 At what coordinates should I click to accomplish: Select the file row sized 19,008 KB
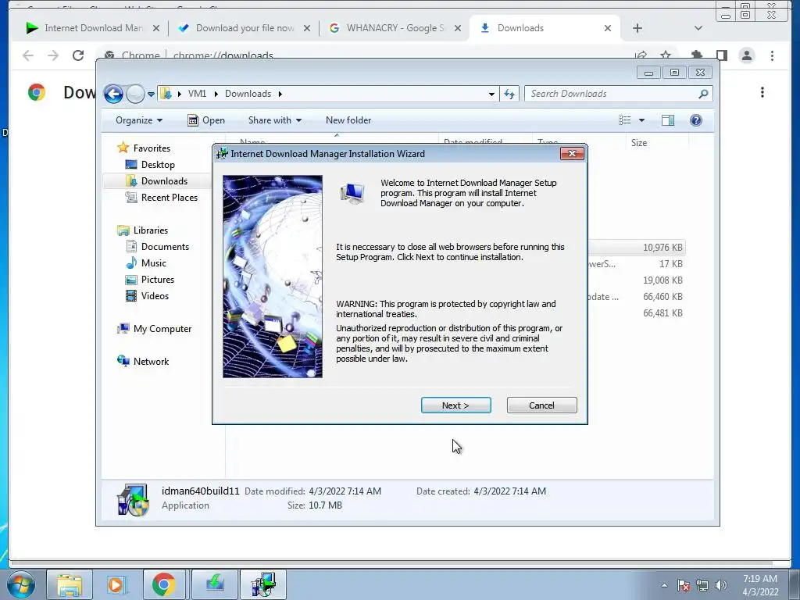pos(636,280)
